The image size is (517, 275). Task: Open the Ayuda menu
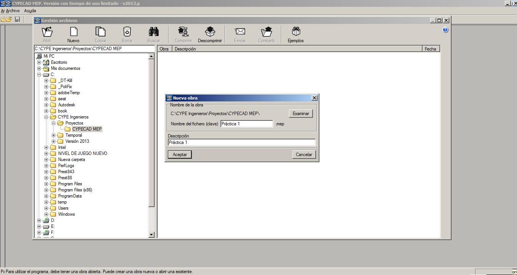[30, 11]
